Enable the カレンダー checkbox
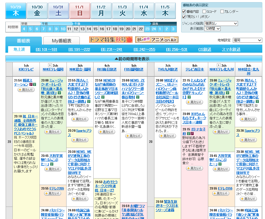 (222, 11)
